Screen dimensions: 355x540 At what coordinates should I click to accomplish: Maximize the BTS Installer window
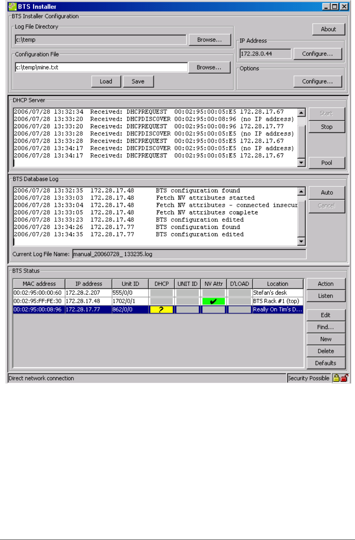tap(335, 6)
